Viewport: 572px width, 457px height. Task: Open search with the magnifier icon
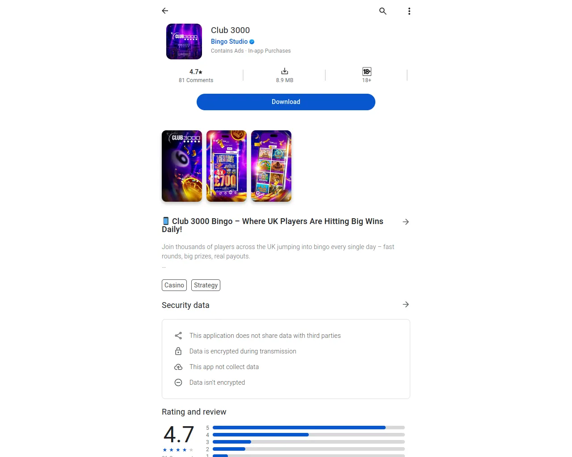(383, 11)
